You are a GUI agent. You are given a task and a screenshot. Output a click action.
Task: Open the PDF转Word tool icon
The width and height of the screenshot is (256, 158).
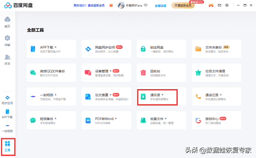pos(88,121)
